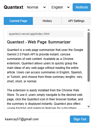Click the Quantext logo title
The height and width of the screenshot is (129, 94).
pos(13,7)
